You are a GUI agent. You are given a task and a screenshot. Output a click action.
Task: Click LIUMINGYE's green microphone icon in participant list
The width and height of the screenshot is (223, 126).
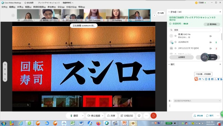216,42
